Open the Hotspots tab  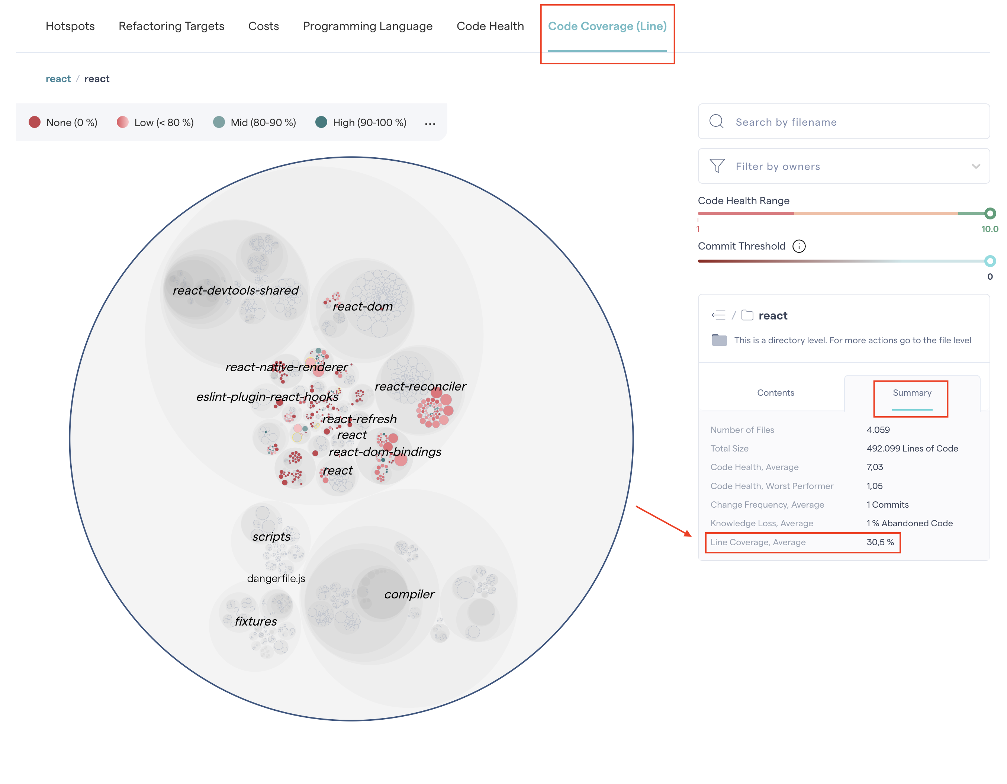pos(70,26)
